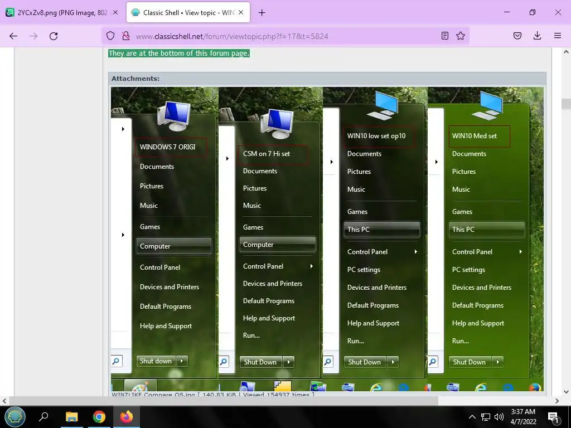The width and height of the screenshot is (571, 428).
Task: Open the Firefox hamburger application menu
Action: (558, 36)
